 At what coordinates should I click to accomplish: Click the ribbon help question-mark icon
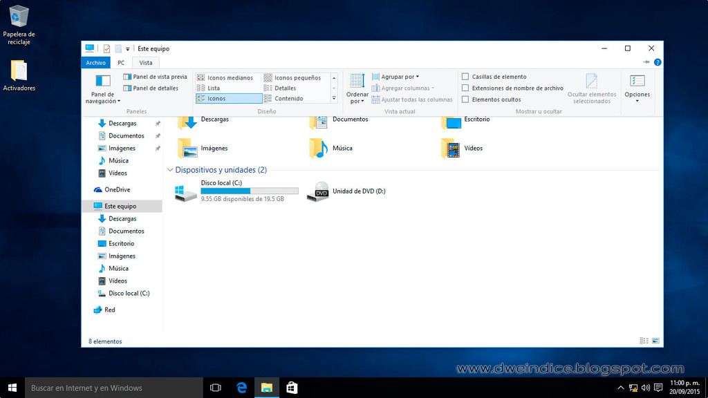tap(658, 62)
